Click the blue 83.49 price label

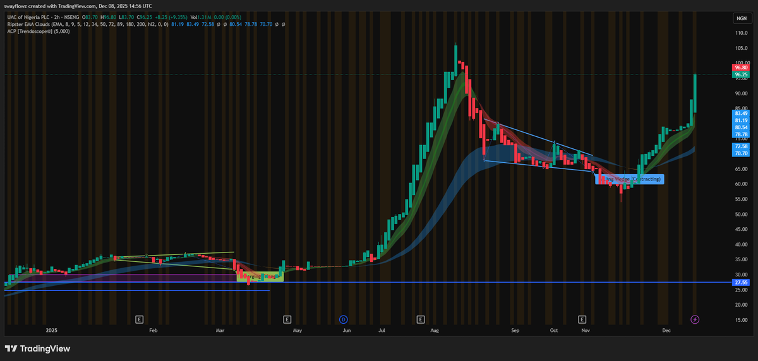tap(741, 114)
